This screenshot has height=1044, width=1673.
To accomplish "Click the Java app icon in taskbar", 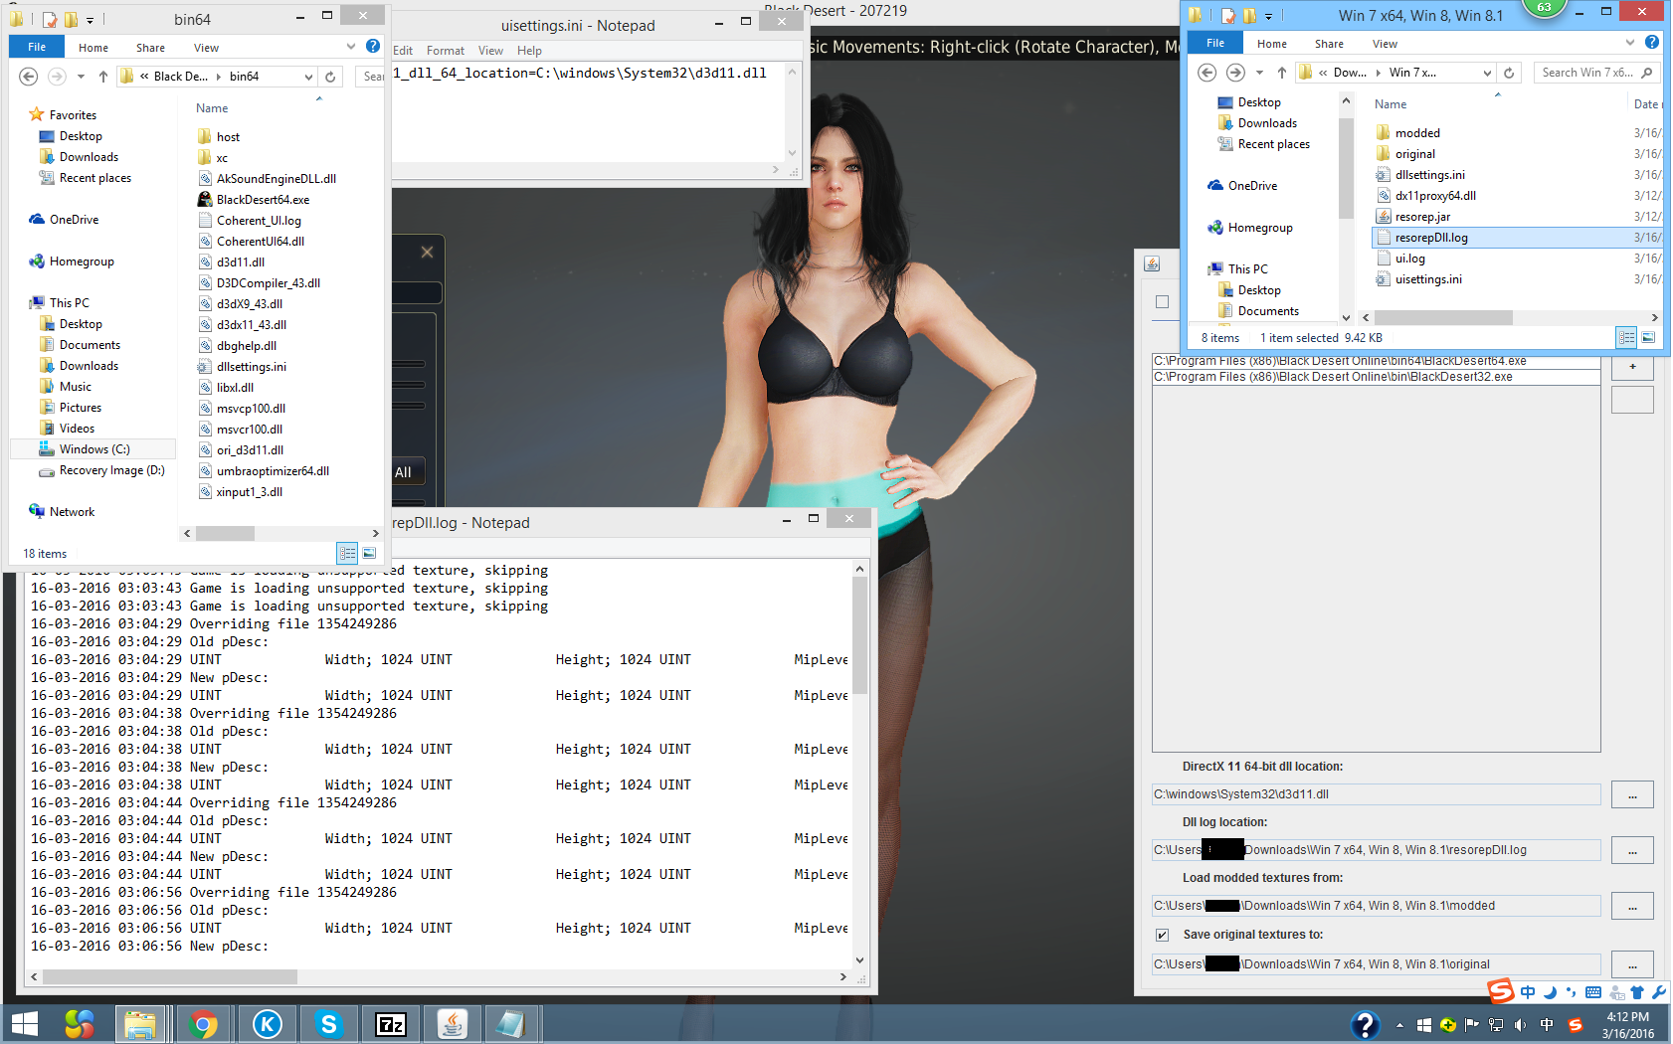I will (x=453, y=1024).
